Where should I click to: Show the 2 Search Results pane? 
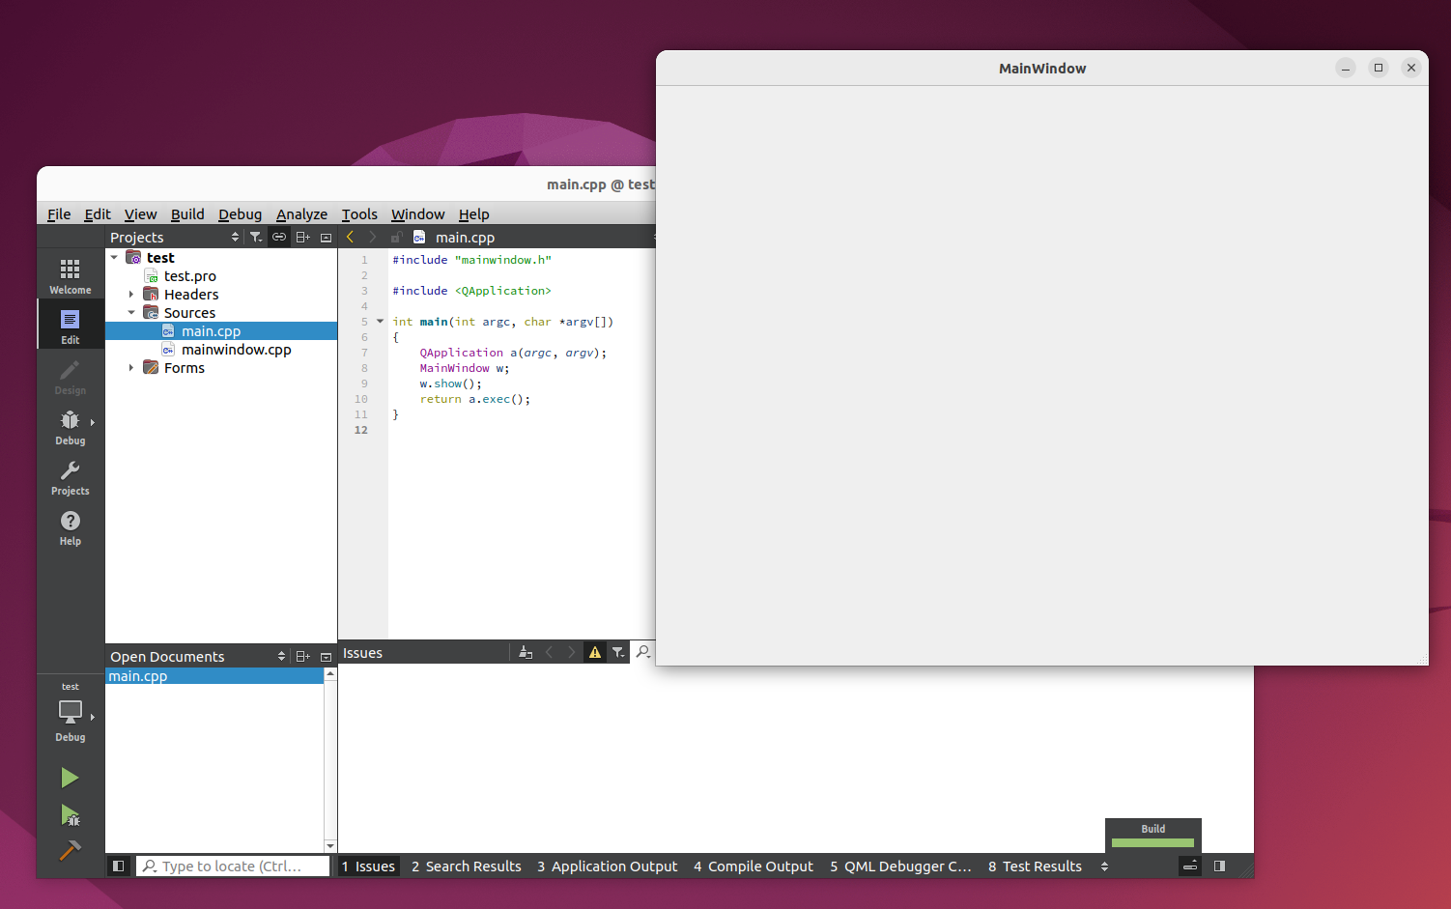(466, 866)
